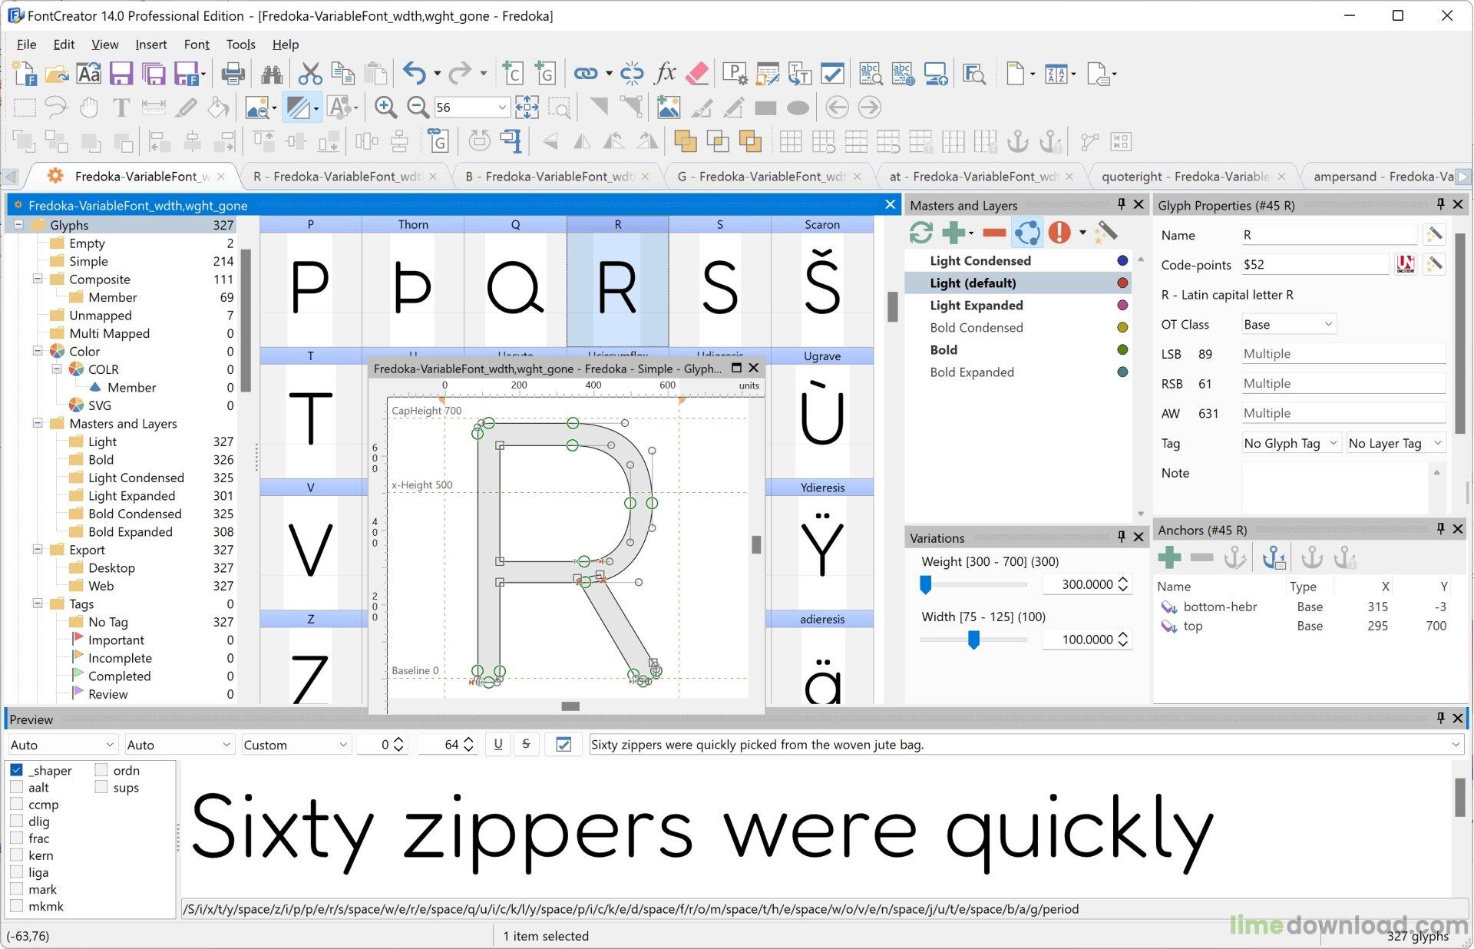Click the fx glyph transformer icon
The image size is (1474, 949).
(665, 74)
